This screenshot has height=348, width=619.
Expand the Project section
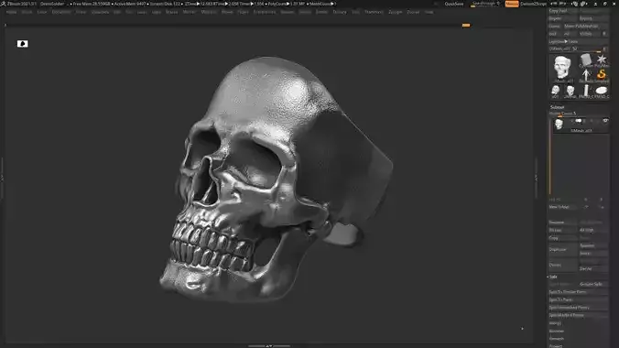point(556,346)
